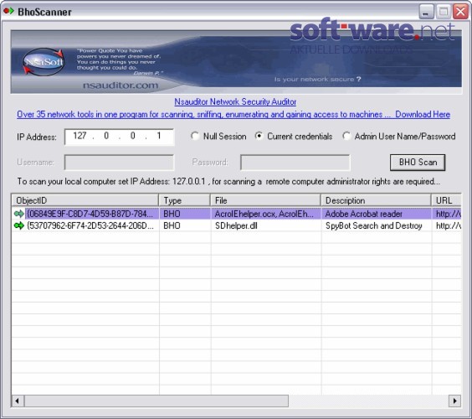Click the disabled Username field
Image resolution: width=472 pixels, height=419 pixels.
point(119,163)
